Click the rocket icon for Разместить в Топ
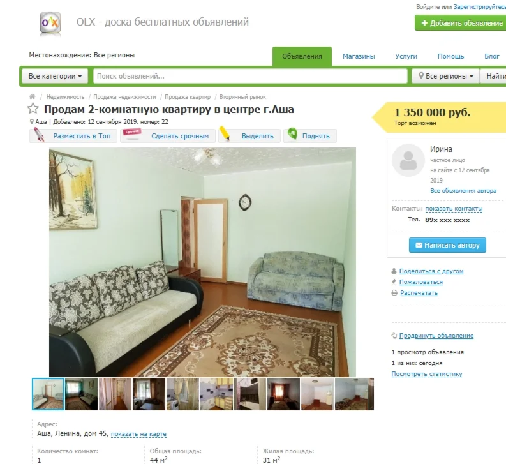506x464 pixels. coord(39,134)
